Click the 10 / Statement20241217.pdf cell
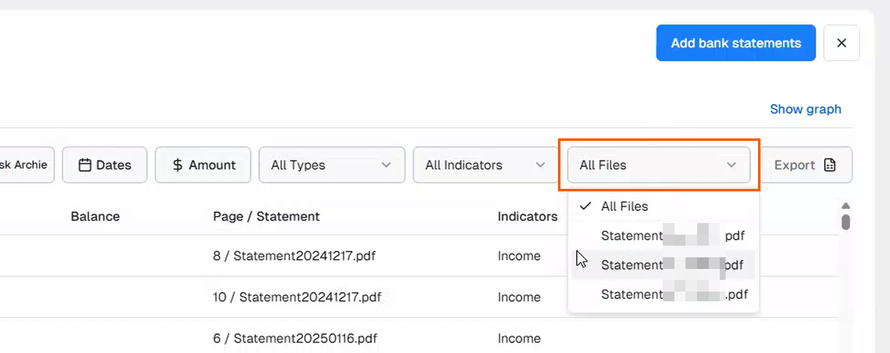Image resolution: width=890 pixels, height=353 pixels. [x=297, y=297]
